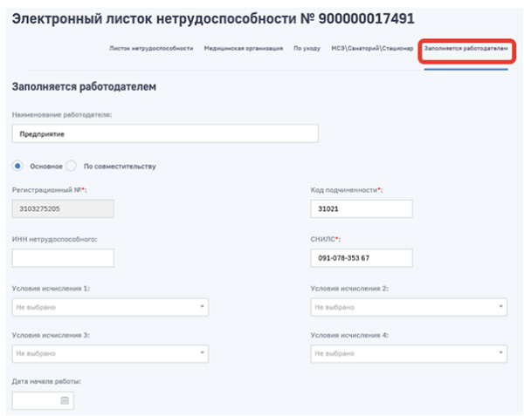
Task: Open calendar icon in Дата начала работы field
Action: click(65, 400)
